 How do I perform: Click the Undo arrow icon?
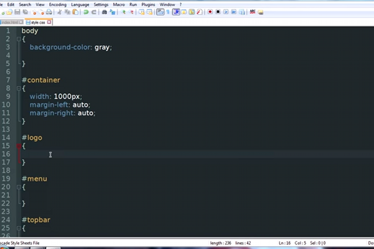tap(86, 12)
